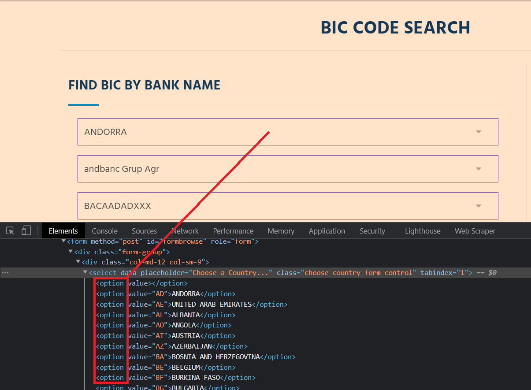Open the BACAADADXXX code dropdown
Viewport: 531px width, 390px height.
tap(287, 206)
